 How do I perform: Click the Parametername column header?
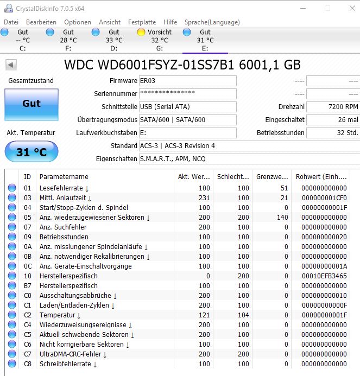(105, 177)
